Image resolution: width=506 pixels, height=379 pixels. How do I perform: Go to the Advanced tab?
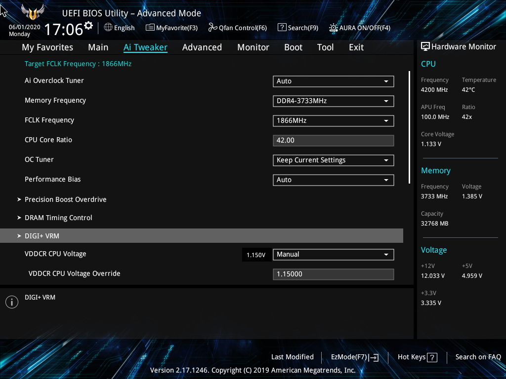(x=202, y=47)
